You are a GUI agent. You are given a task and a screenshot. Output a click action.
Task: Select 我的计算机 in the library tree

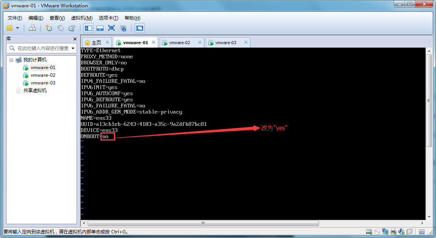click(35, 60)
